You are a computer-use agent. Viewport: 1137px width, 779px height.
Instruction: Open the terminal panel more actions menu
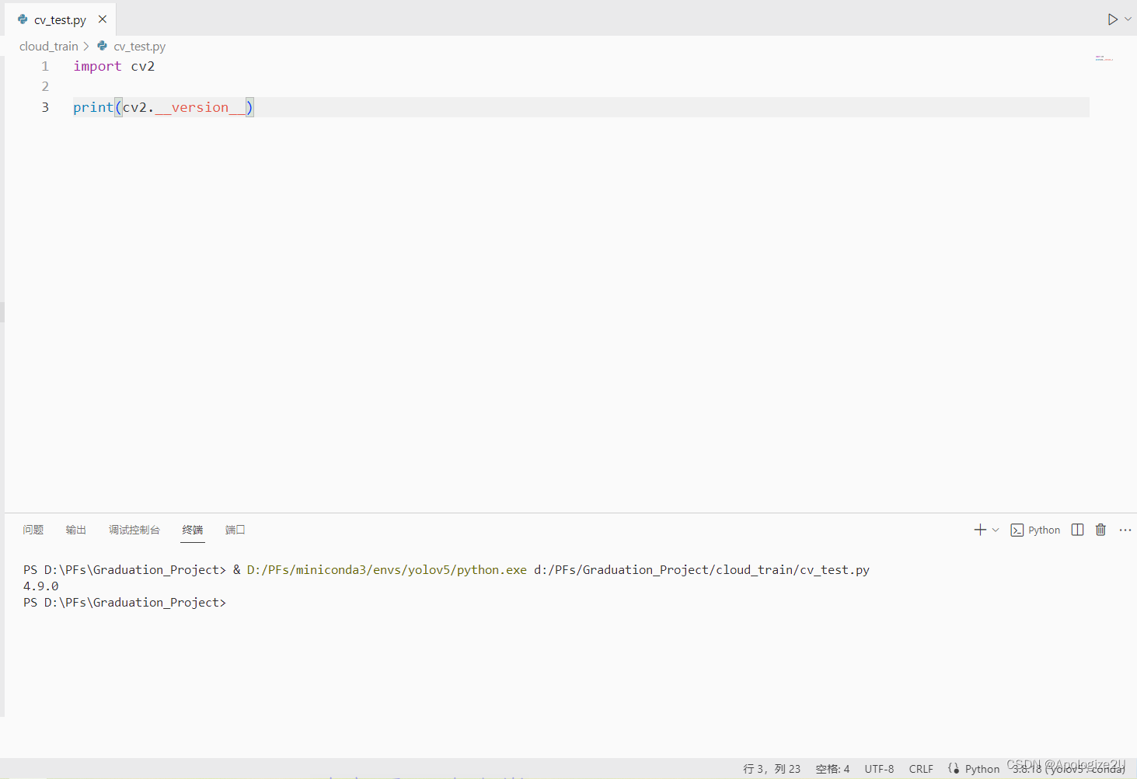1125,530
